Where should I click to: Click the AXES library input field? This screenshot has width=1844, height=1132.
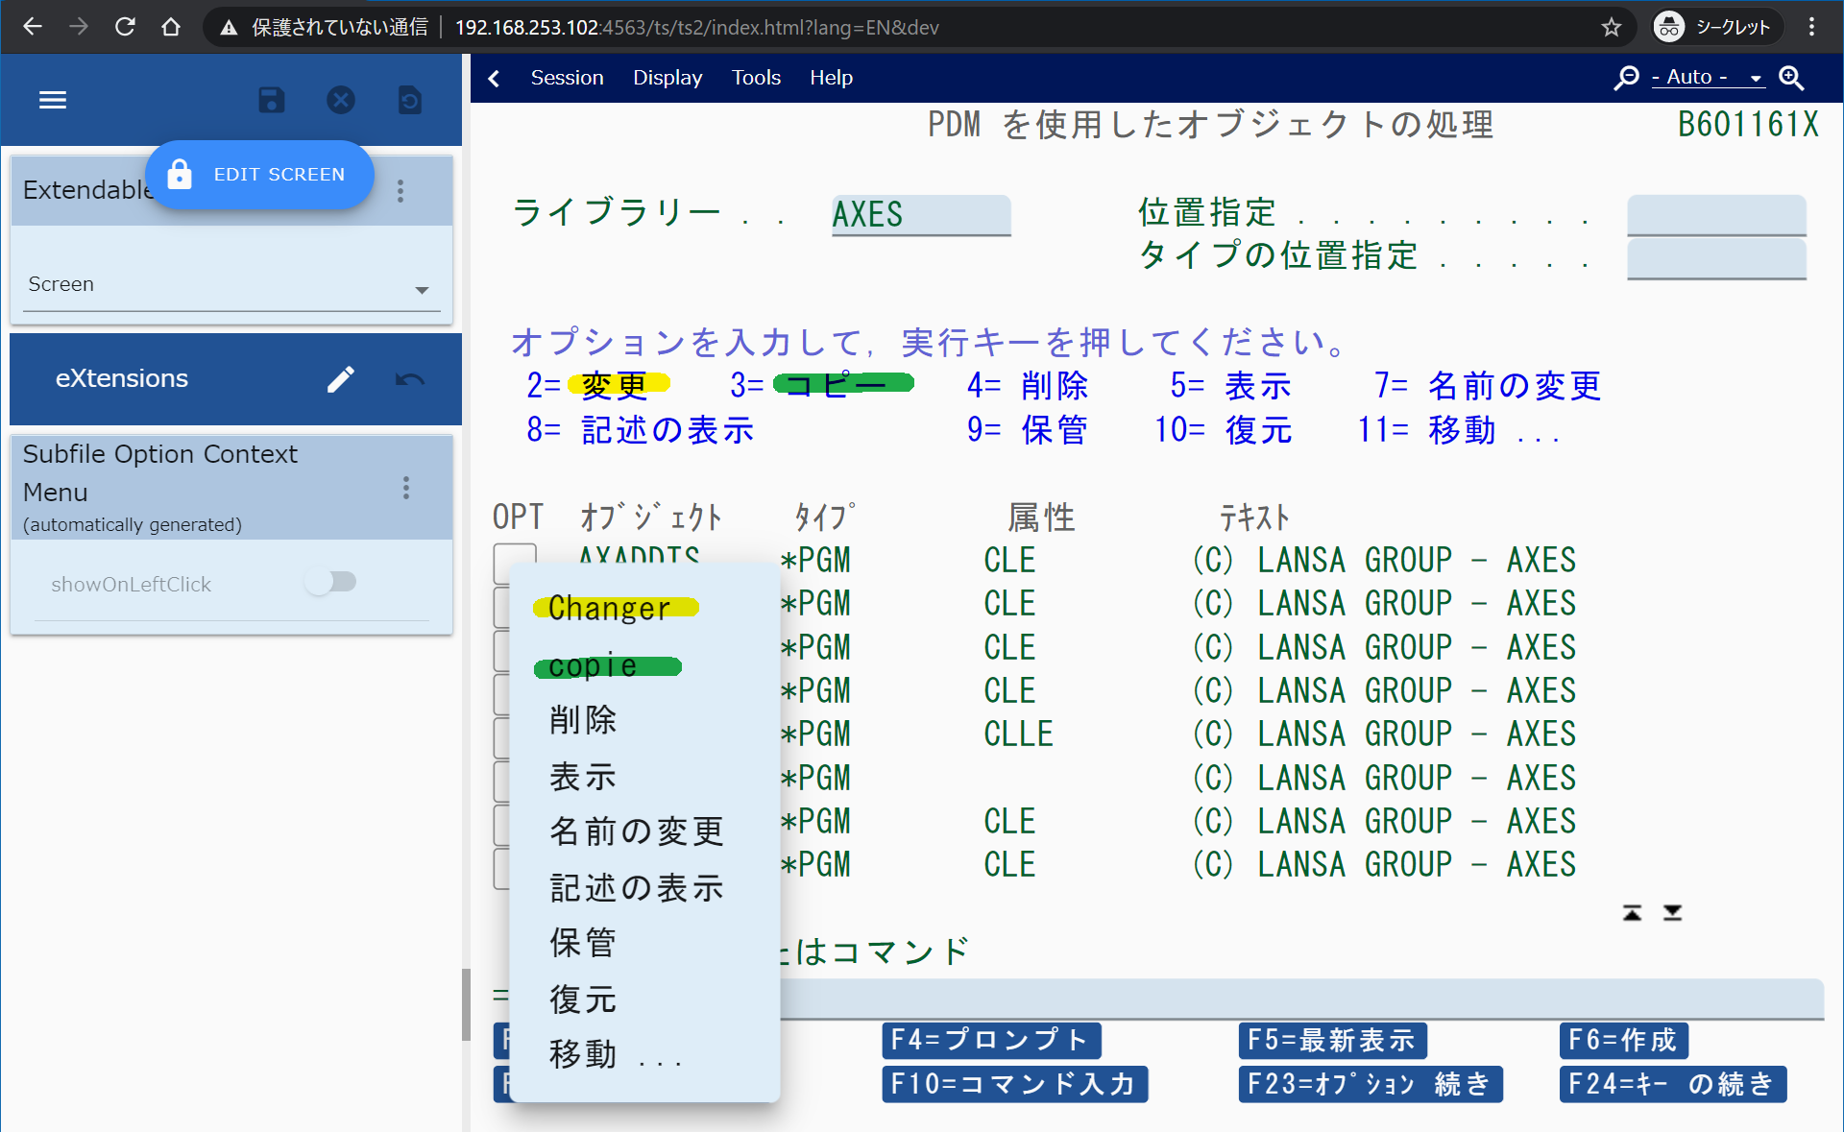pos(920,215)
